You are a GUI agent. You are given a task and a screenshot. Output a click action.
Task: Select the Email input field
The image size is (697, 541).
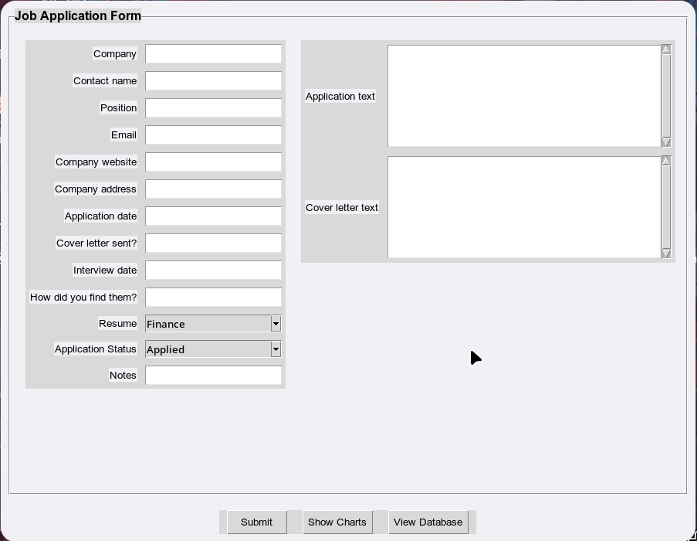[x=213, y=135]
